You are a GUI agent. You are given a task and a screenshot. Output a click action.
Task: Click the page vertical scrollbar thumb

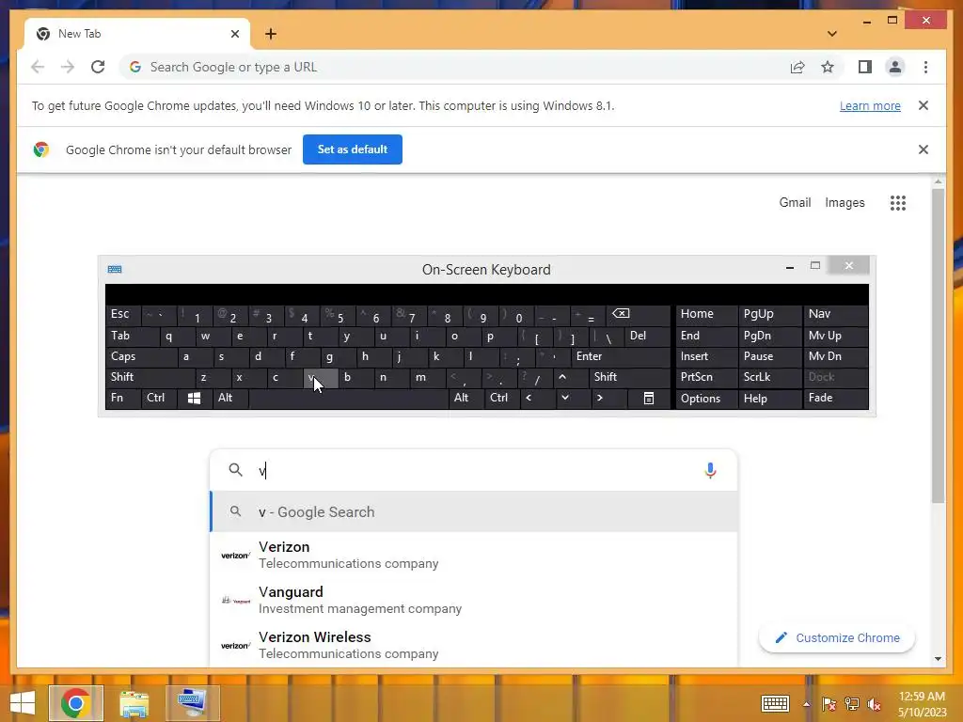click(938, 346)
